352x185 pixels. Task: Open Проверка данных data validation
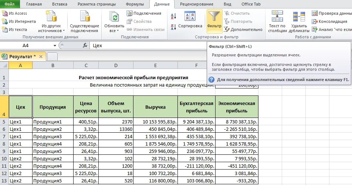tap(332, 13)
